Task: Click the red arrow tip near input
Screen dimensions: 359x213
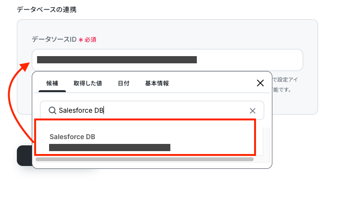Action: point(26,66)
